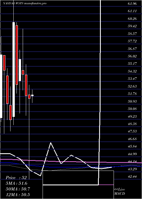142x199 pixels.
Task: Click the 54.32 price axis label
Action: click(x=132, y=71)
